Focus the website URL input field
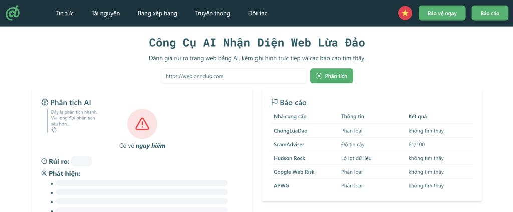The width and height of the screenshot is (513, 212). click(x=233, y=76)
